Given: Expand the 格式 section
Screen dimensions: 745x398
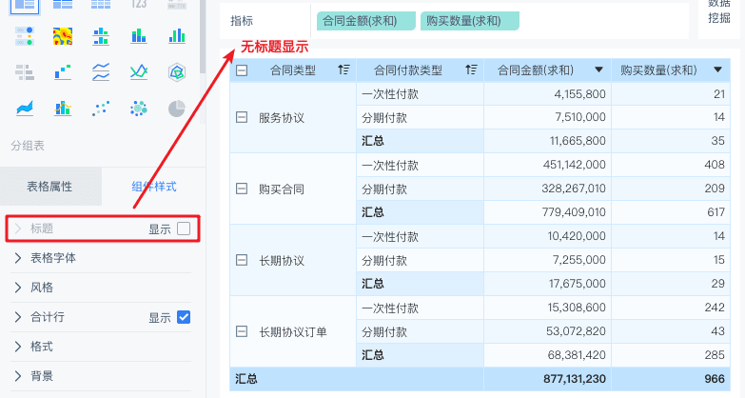Looking at the screenshot, I should 17,347.
